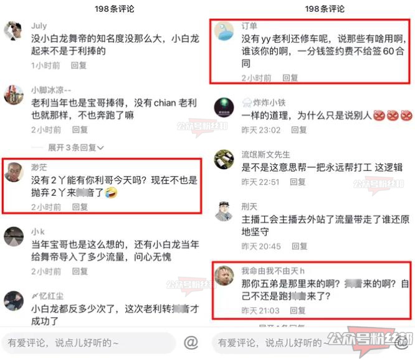Viewport: 415px width, 360px height.
Task: Reply to 炸炸小铁's comment from 23:02
Action: pos(299,130)
